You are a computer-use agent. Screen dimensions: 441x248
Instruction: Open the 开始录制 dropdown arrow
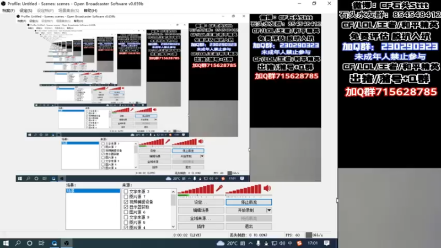point(269,211)
